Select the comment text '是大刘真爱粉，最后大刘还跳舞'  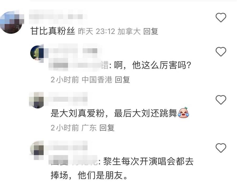point(114,113)
